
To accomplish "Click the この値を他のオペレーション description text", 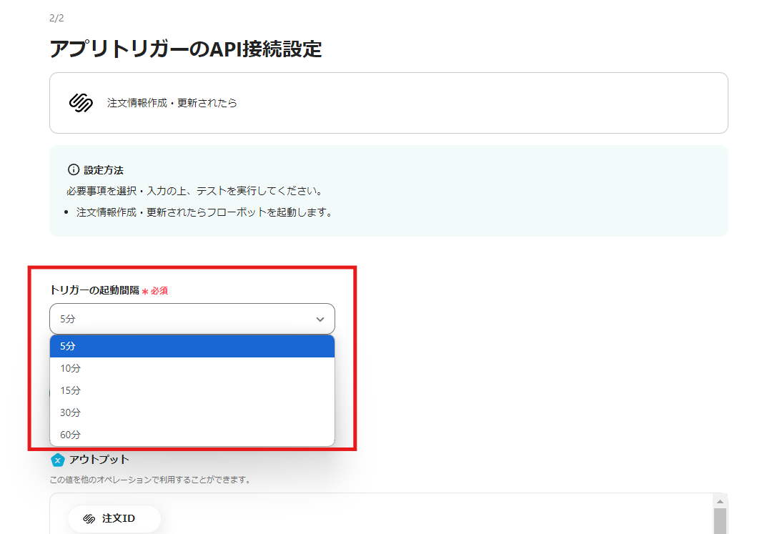I will tap(150, 480).
